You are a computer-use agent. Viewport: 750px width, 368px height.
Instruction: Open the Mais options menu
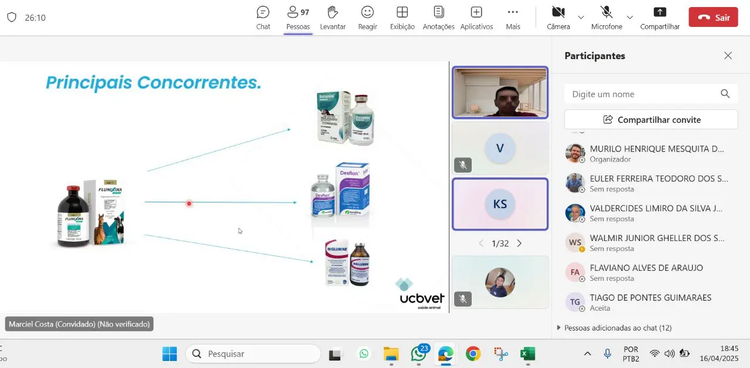tap(513, 18)
